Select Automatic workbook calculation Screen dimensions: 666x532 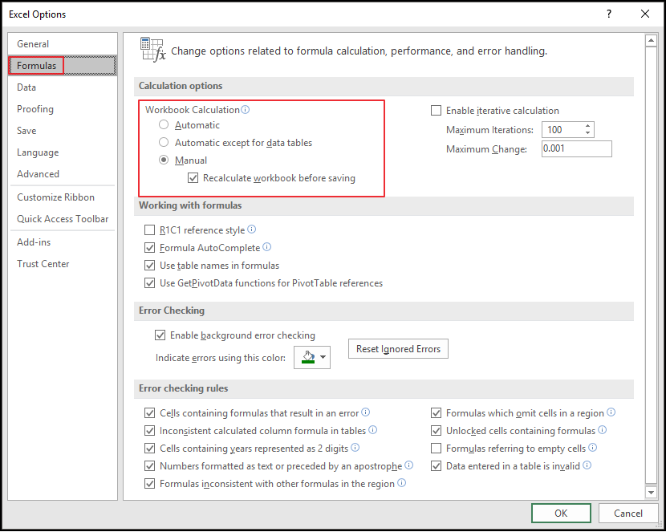tap(164, 125)
